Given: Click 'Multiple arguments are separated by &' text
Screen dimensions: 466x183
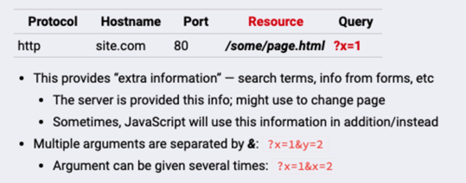Looking at the screenshot, I should pyautogui.click(x=146, y=144).
